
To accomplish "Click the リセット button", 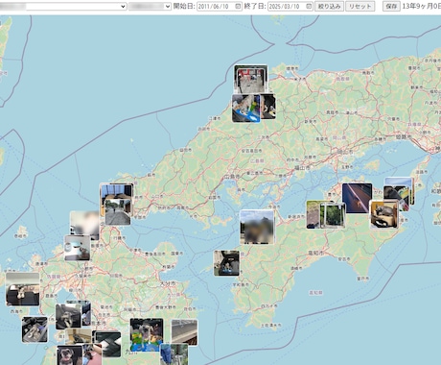I will [360, 6].
